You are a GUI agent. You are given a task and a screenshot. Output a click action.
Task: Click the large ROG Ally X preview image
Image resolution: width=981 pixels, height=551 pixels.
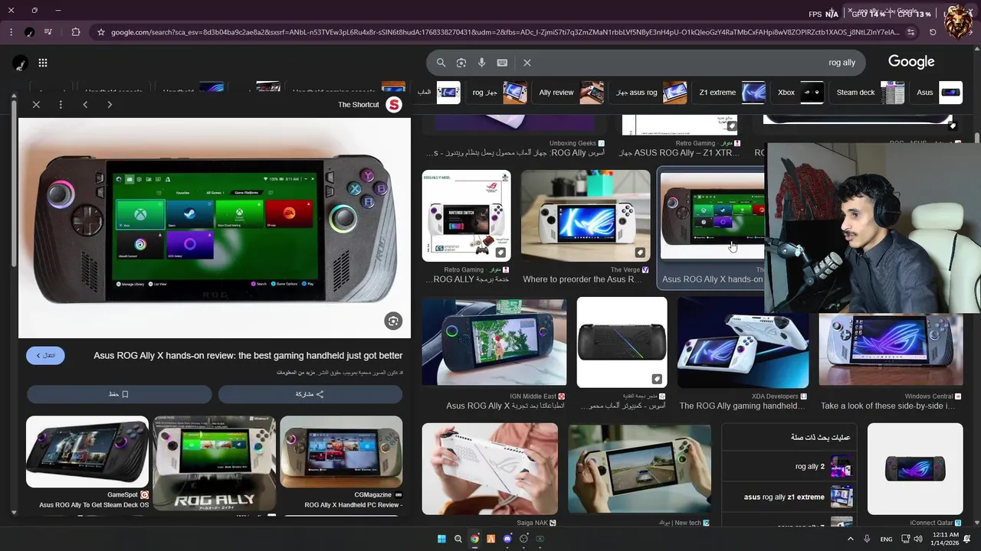click(215, 228)
